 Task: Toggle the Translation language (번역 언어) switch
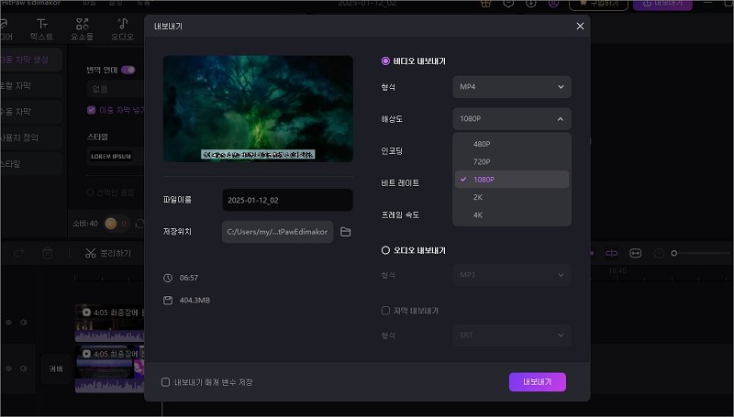(128, 70)
